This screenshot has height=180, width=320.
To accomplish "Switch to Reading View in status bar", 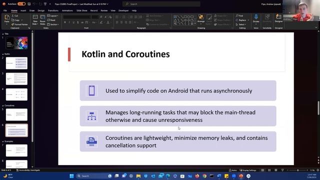I will [275, 170].
